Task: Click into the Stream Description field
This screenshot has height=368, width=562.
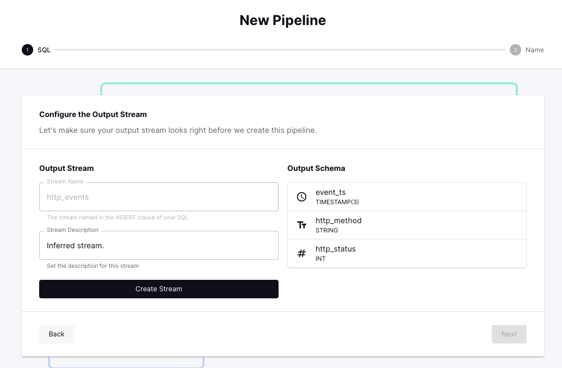Action: coord(158,246)
